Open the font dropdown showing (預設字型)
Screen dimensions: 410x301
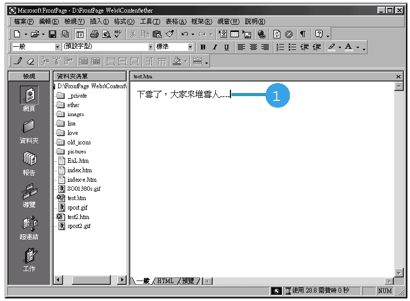click(151, 47)
